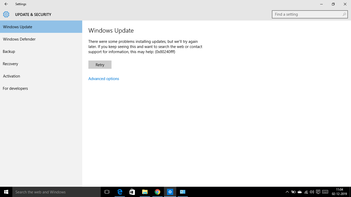The height and width of the screenshot is (197, 351).
Task: Open the Advanced options link
Action: [x=104, y=79]
